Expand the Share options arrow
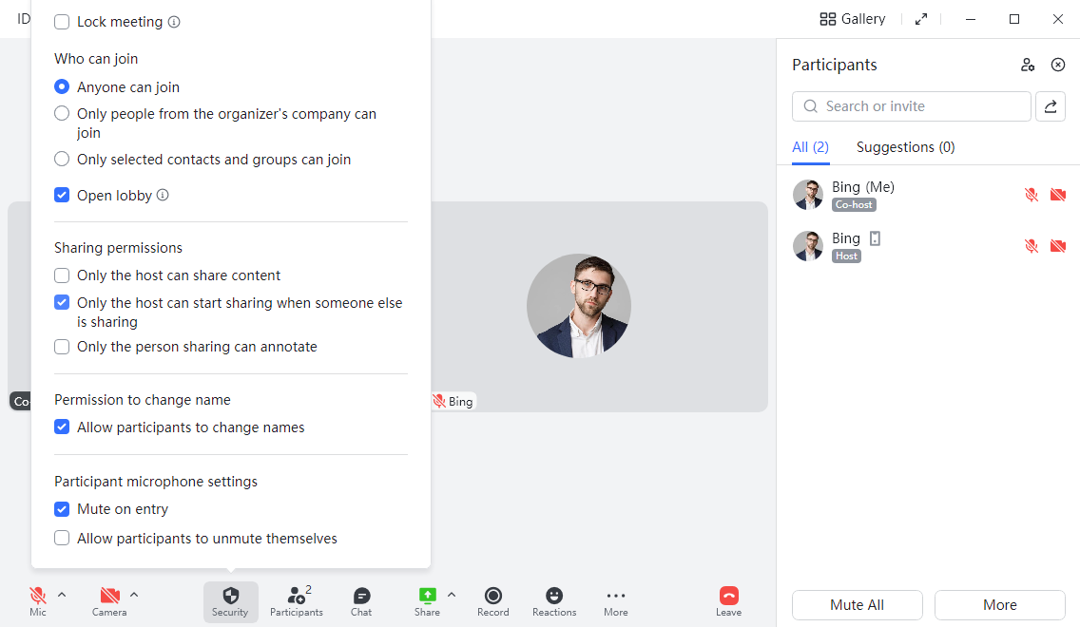This screenshot has width=1080, height=627. pos(452,595)
